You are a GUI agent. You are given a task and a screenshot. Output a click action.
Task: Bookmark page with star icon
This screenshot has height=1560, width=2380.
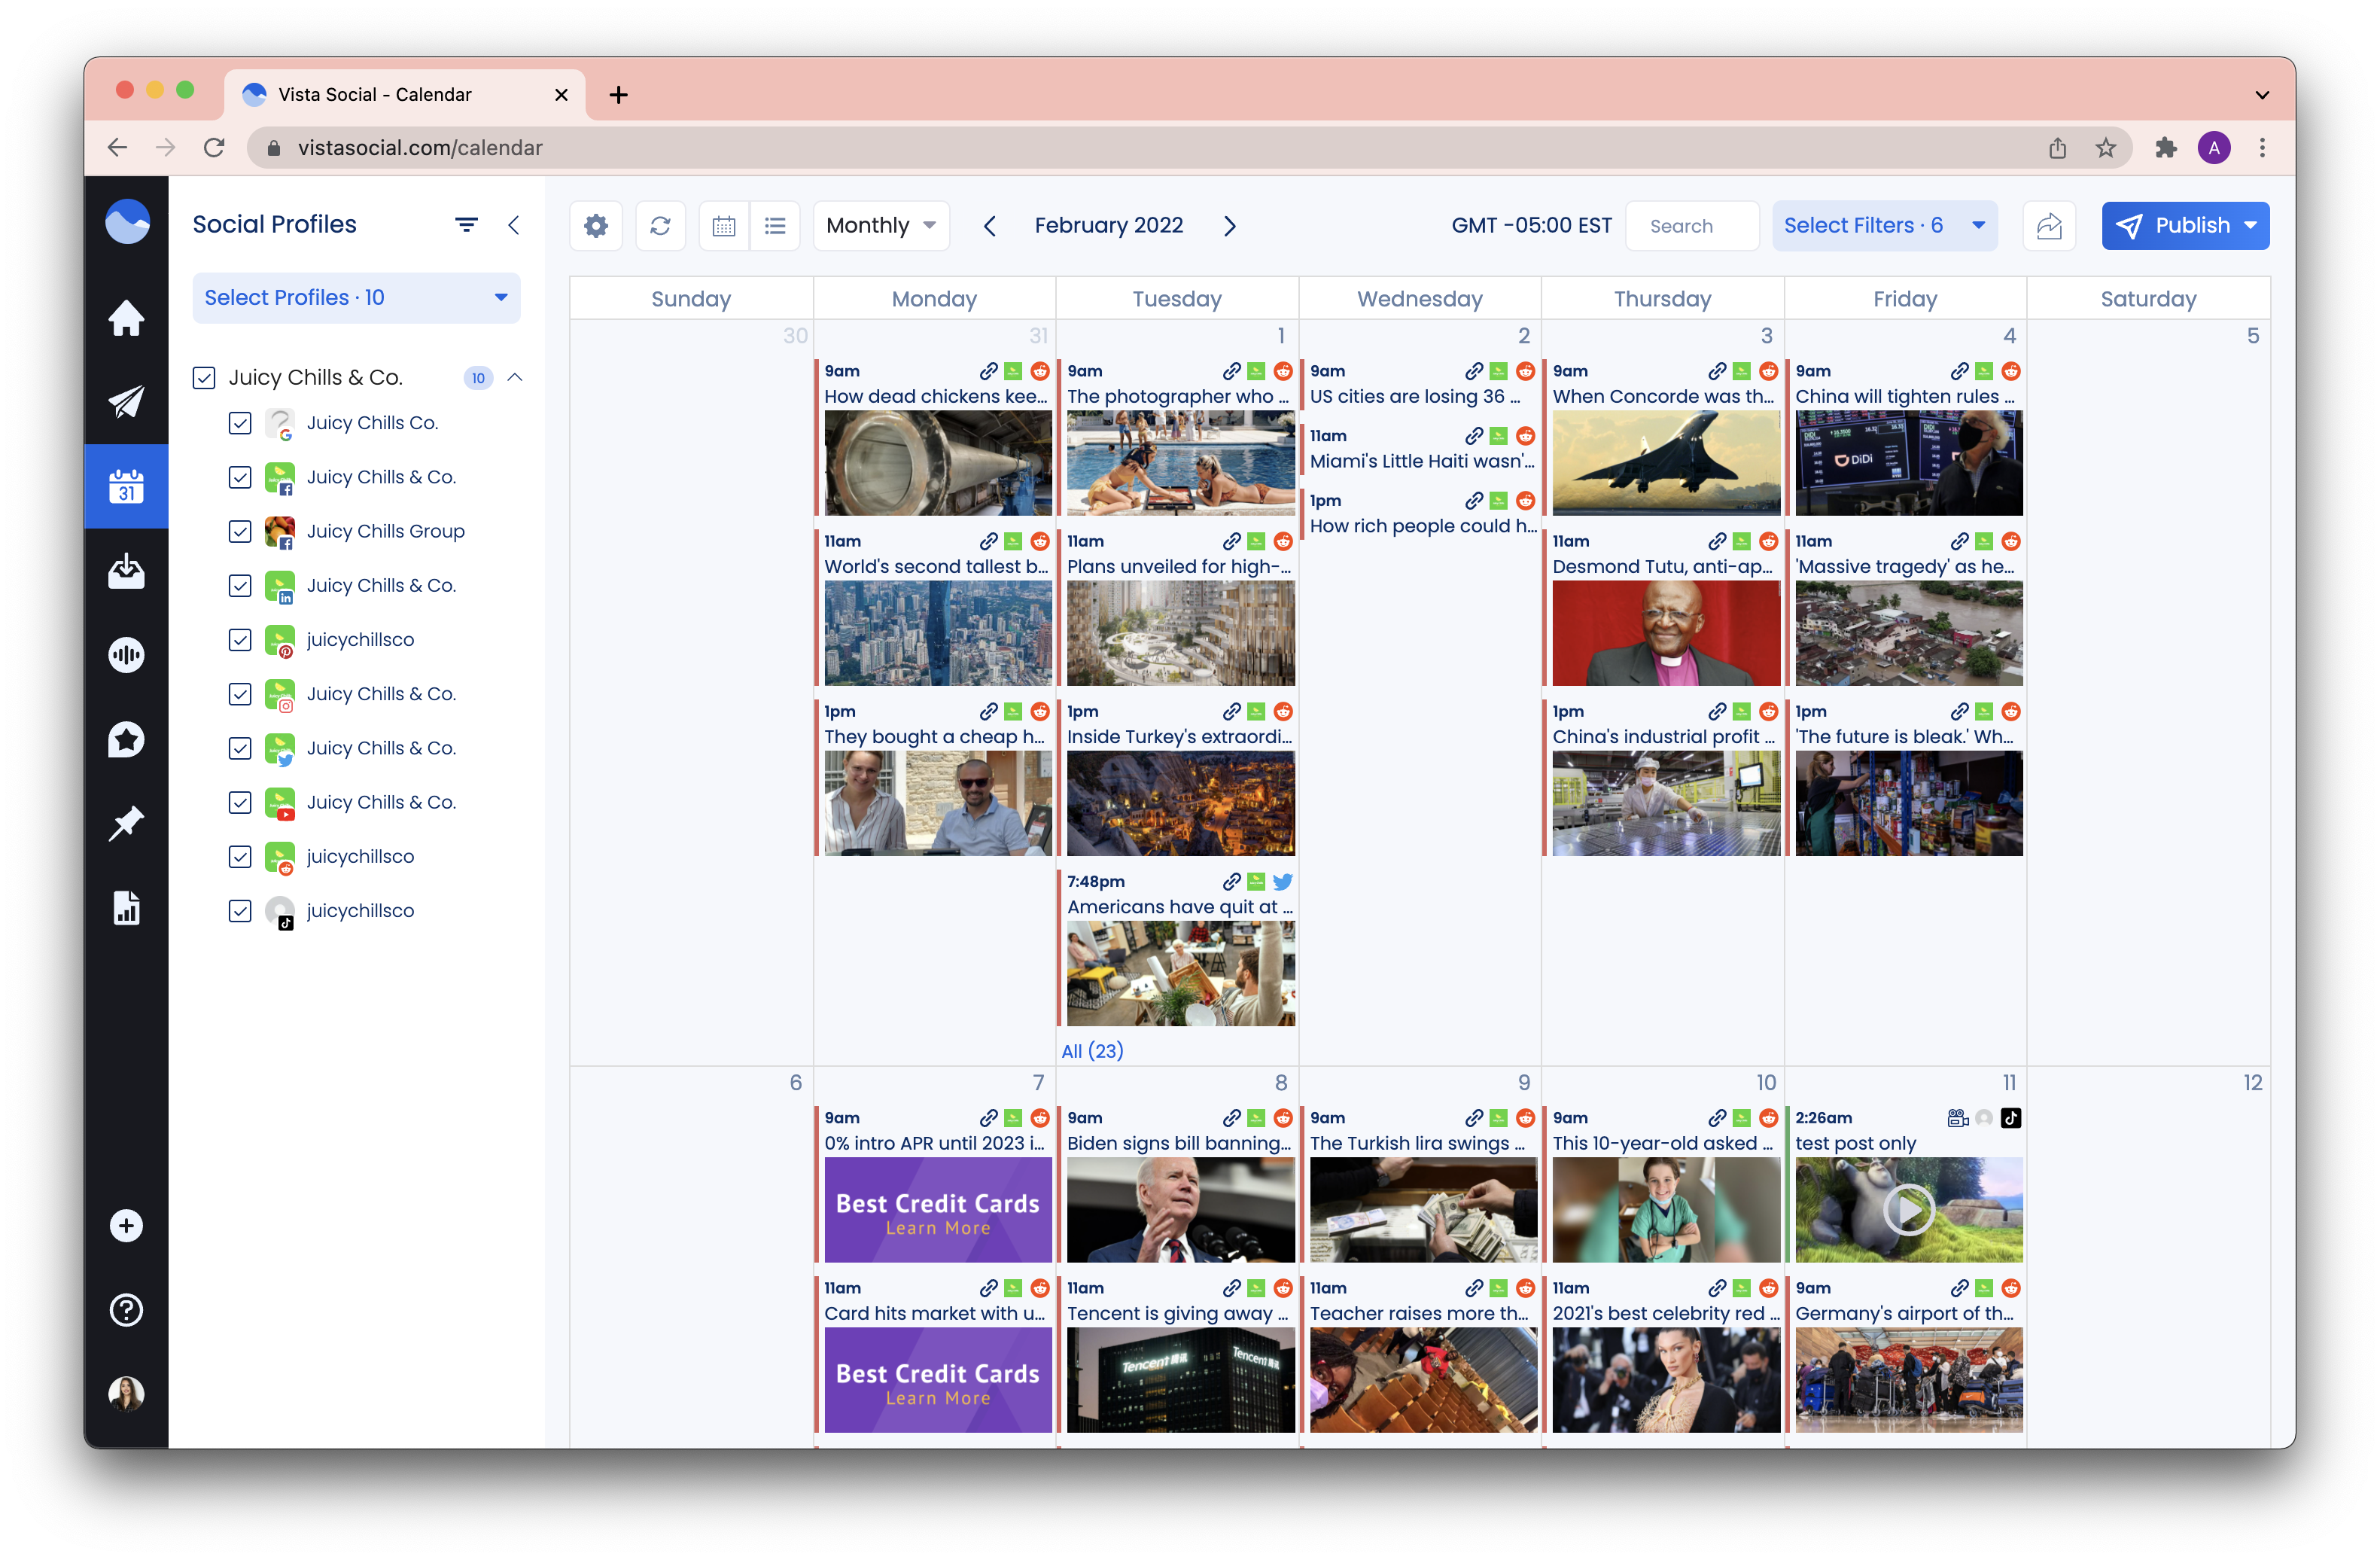(x=2106, y=148)
